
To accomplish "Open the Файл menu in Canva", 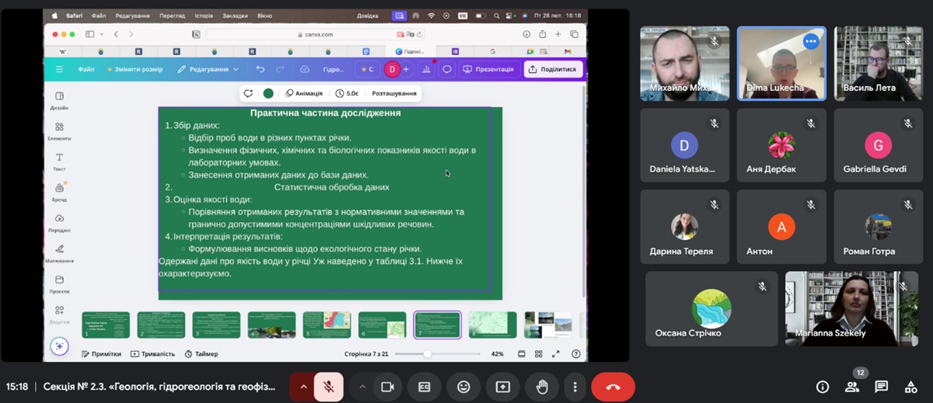I will tap(86, 69).
